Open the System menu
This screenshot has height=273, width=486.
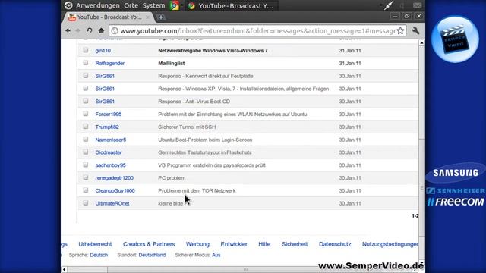(x=153, y=5)
